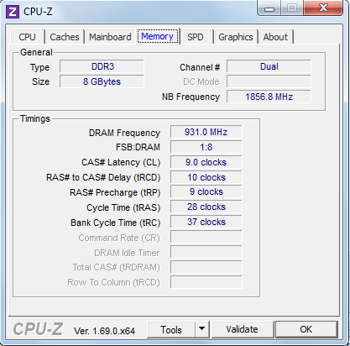Viewport: 350px width, 346px height.
Task: Select the 37 clocks tRC value
Action: click(x=206, y=222)
